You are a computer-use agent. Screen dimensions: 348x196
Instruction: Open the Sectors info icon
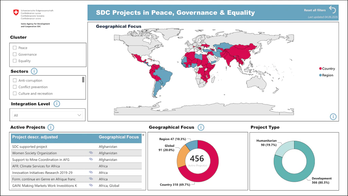click(34, 71)
